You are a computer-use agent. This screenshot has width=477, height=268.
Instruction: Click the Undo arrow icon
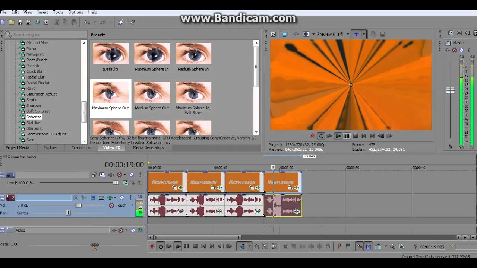click(87, 22)
